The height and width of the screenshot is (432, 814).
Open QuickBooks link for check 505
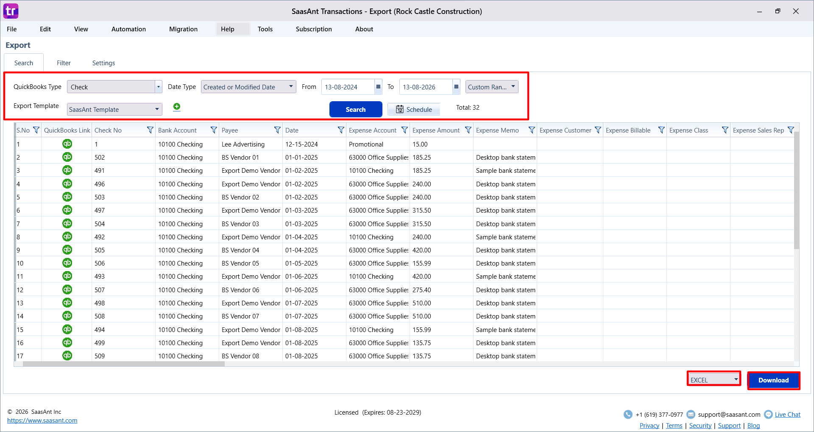(67, 250)
